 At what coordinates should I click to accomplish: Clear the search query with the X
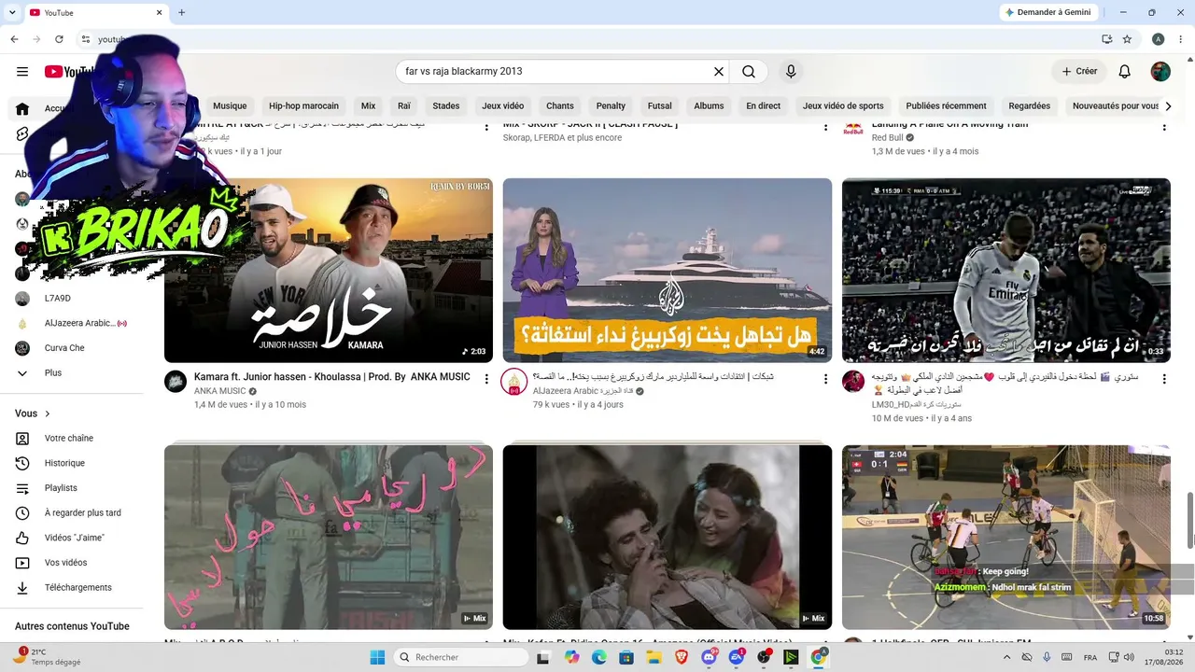tap(719, 72)
